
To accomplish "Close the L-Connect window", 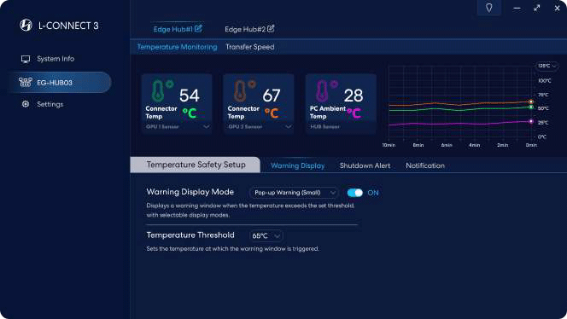I will click(x=557, y=8).
